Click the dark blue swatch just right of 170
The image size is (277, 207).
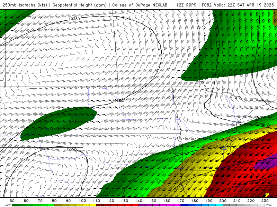coord(184,205)
